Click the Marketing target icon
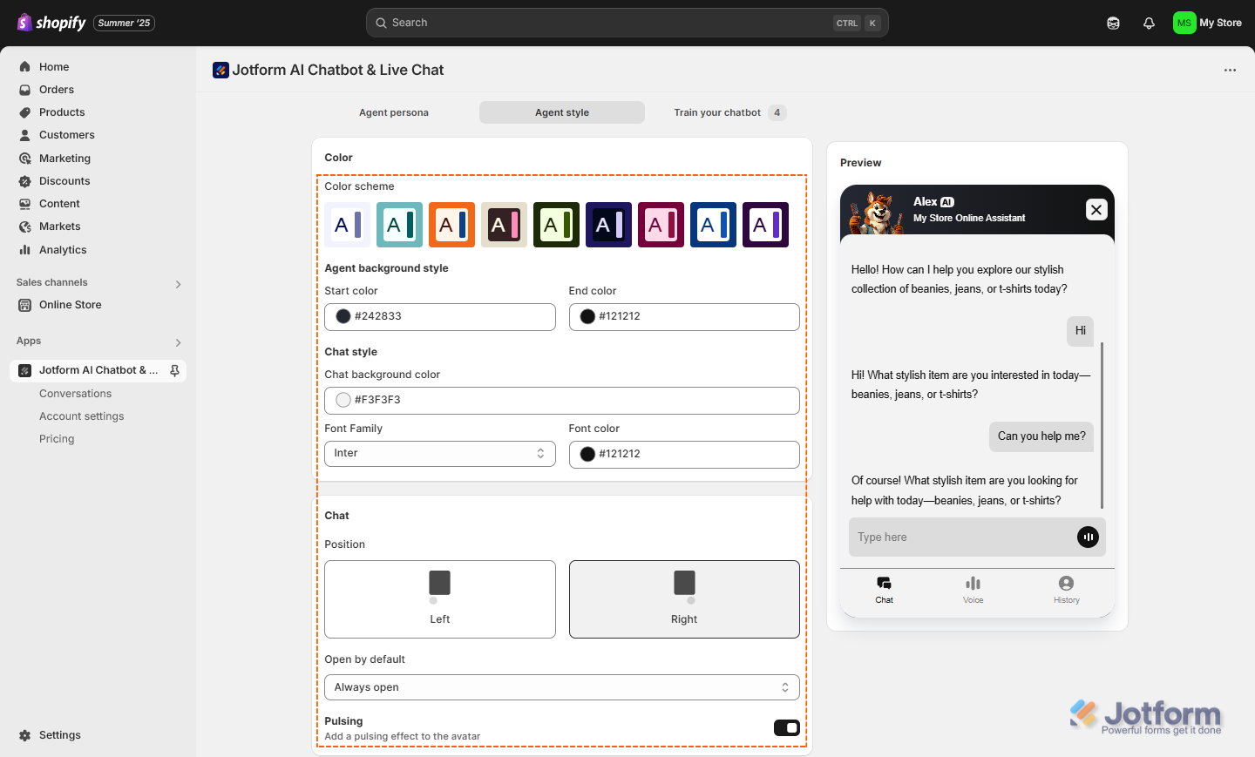 coord(25,159)
